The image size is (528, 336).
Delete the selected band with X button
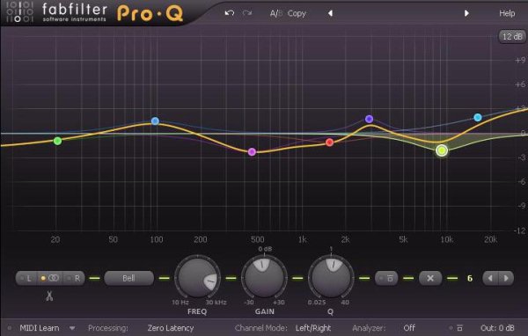430,279
